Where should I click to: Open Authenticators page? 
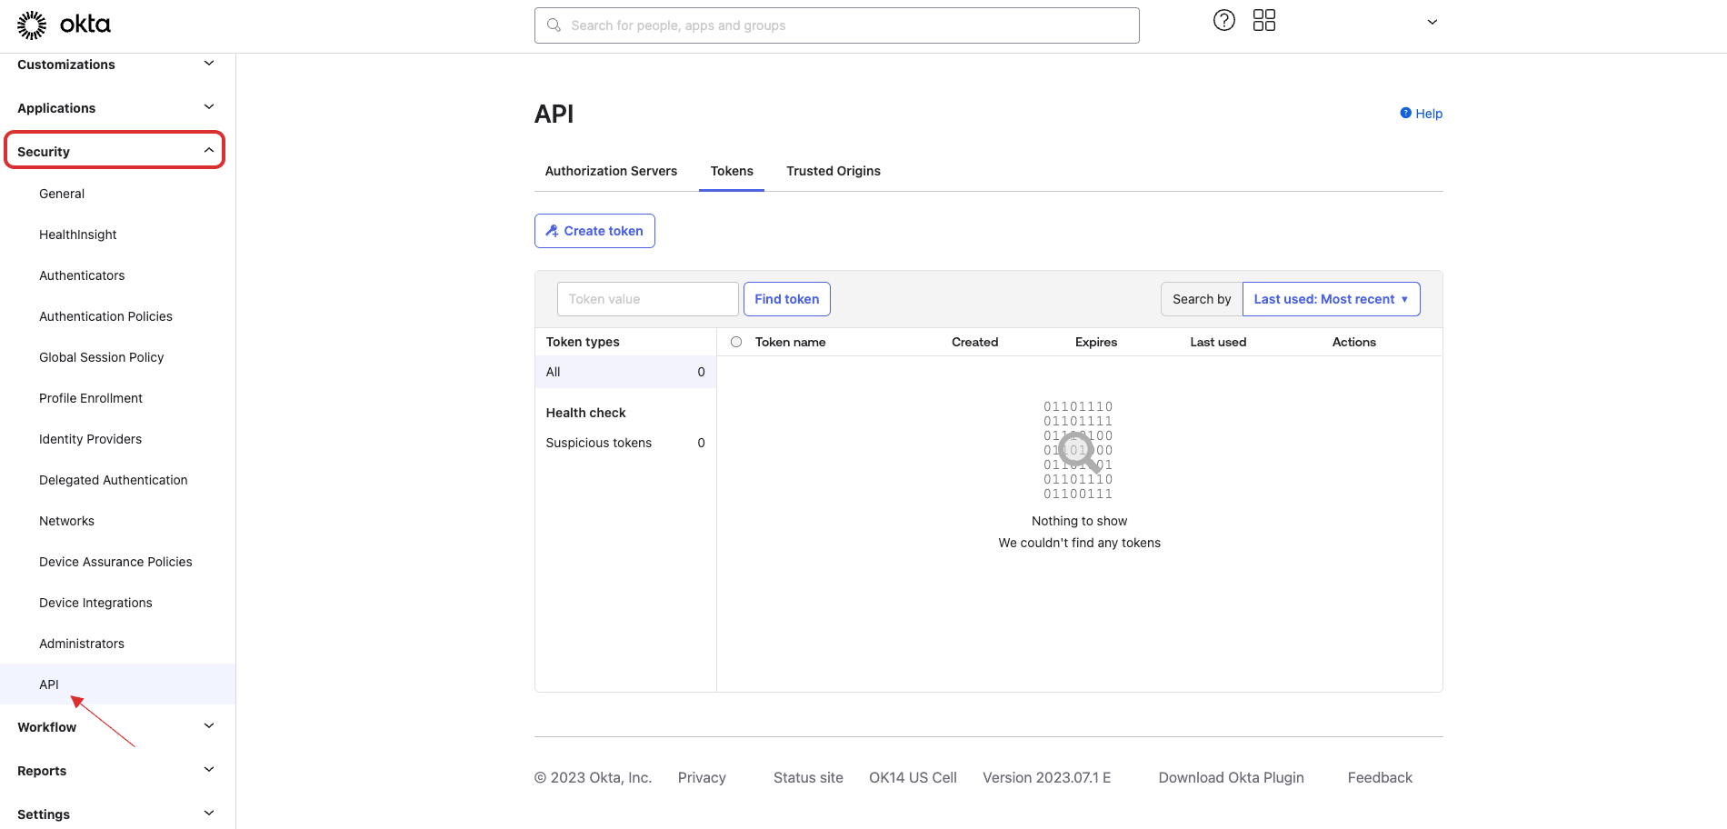coord(82,275)
